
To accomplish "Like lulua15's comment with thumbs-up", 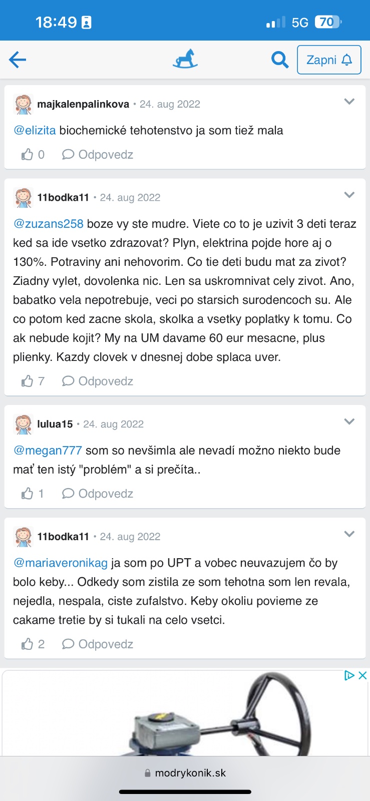I will (x=28, y=494).
